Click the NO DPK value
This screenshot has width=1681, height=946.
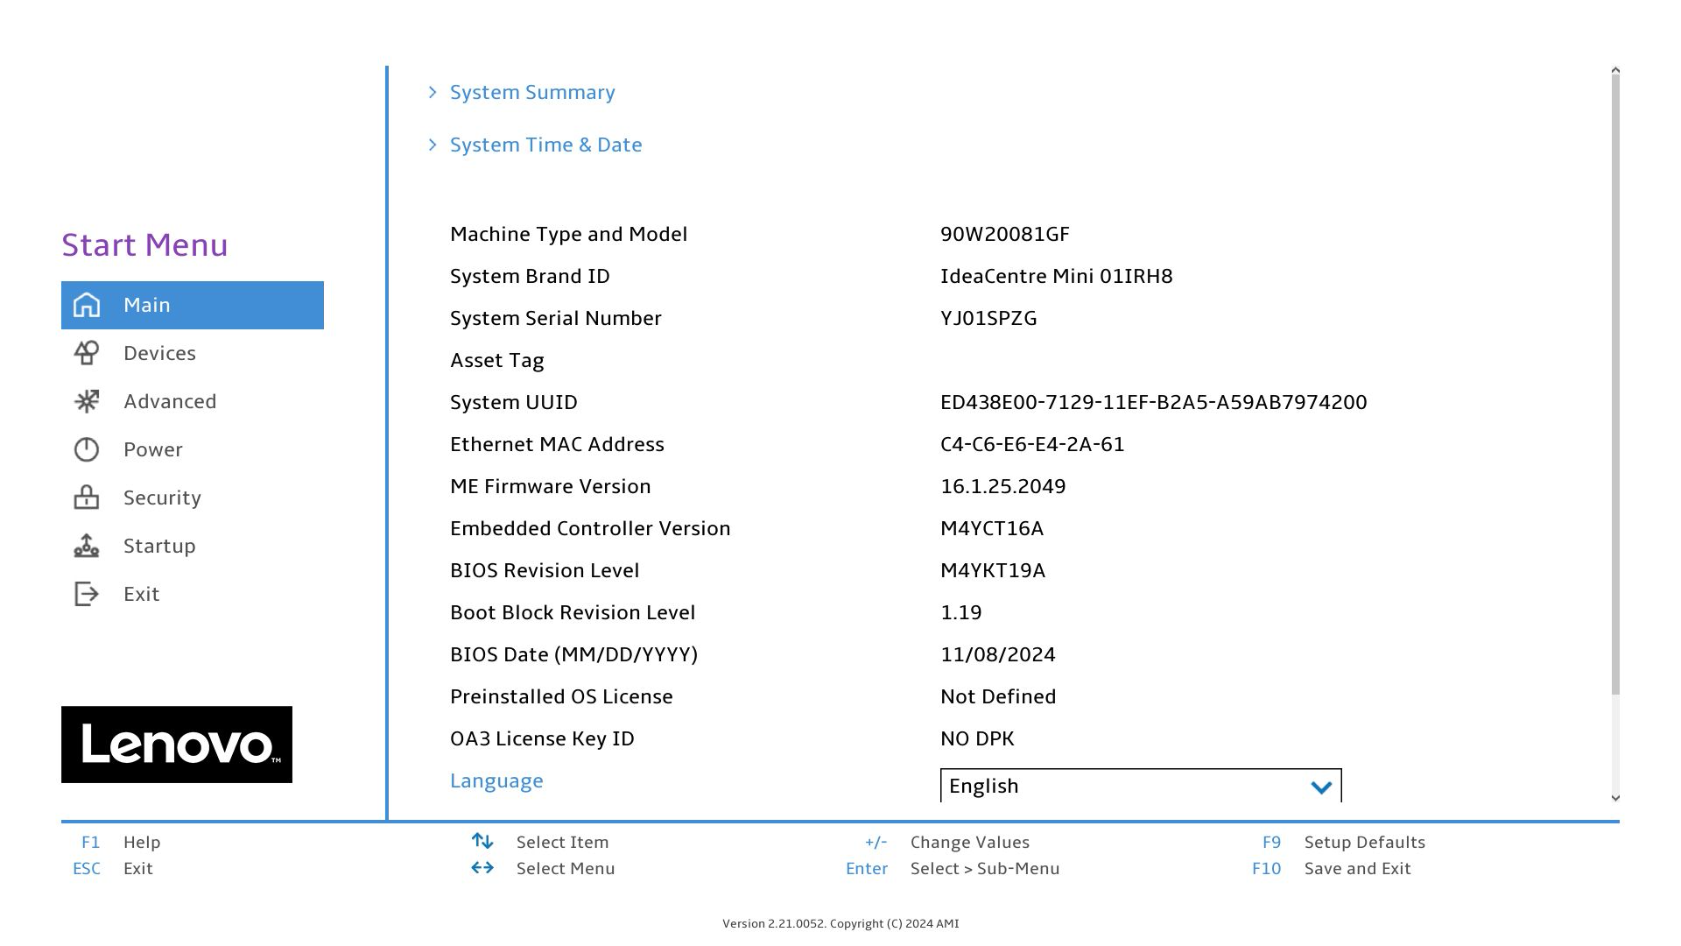977,738
